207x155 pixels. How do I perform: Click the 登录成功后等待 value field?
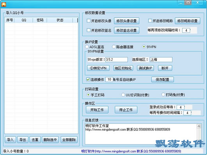point(180,107)
